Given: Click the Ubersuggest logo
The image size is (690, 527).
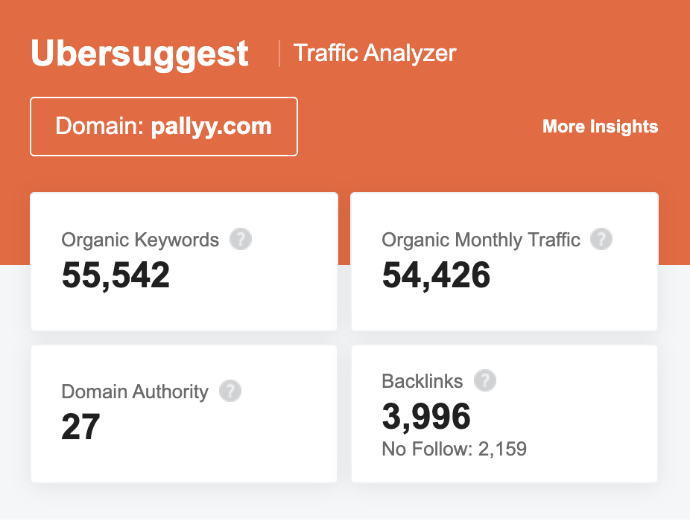Looking at the screenshot, I should point(139,54).
